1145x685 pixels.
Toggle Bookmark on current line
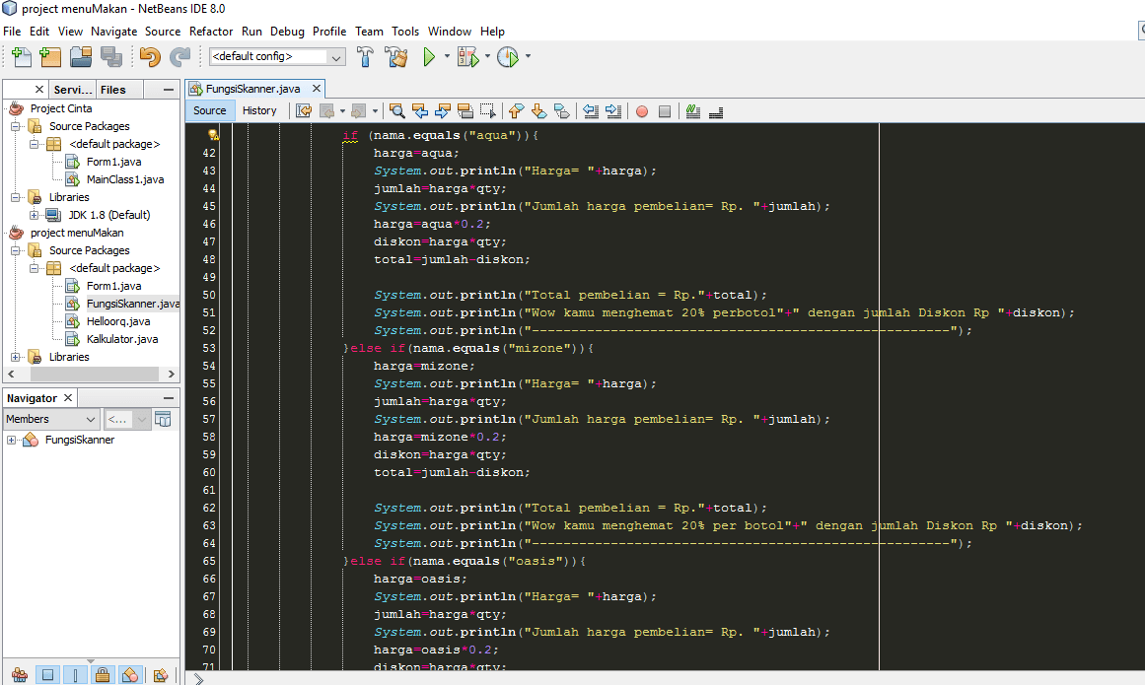coord(561,111)
